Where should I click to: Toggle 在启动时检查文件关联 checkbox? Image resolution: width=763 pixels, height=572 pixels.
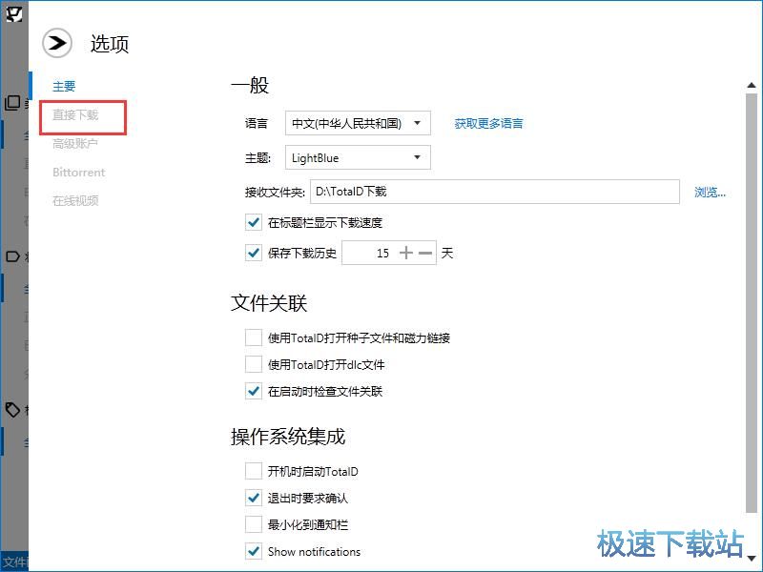(253, 391)
